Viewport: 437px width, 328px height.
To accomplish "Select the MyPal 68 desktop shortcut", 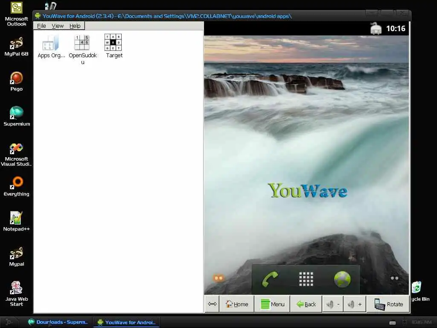I will pos(17,46).
